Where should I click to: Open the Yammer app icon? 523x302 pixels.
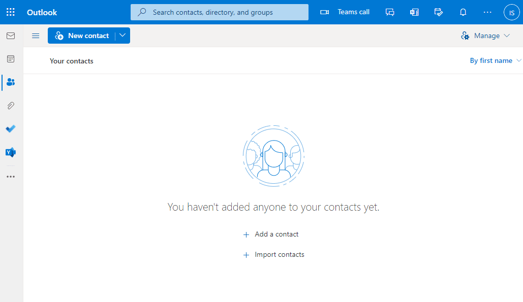11,152
